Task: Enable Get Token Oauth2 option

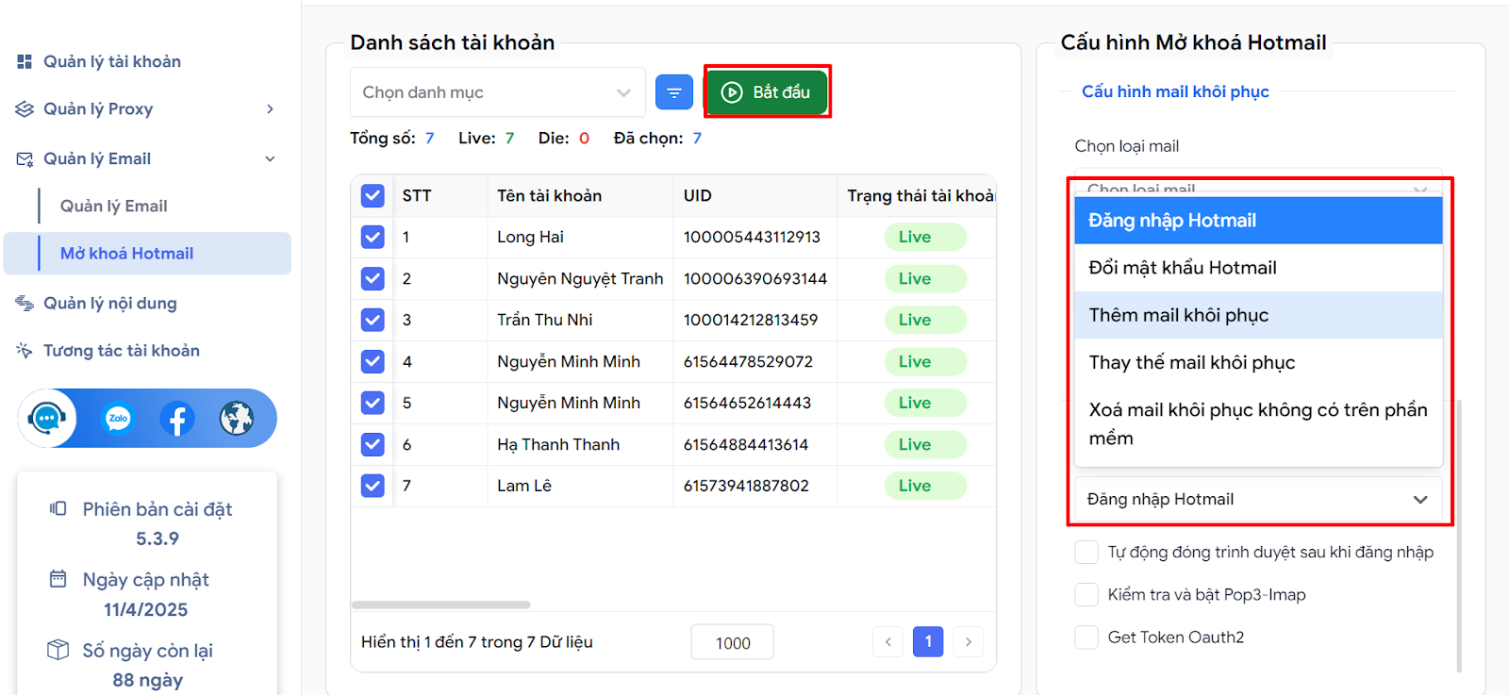Action: pos(1086,637)
